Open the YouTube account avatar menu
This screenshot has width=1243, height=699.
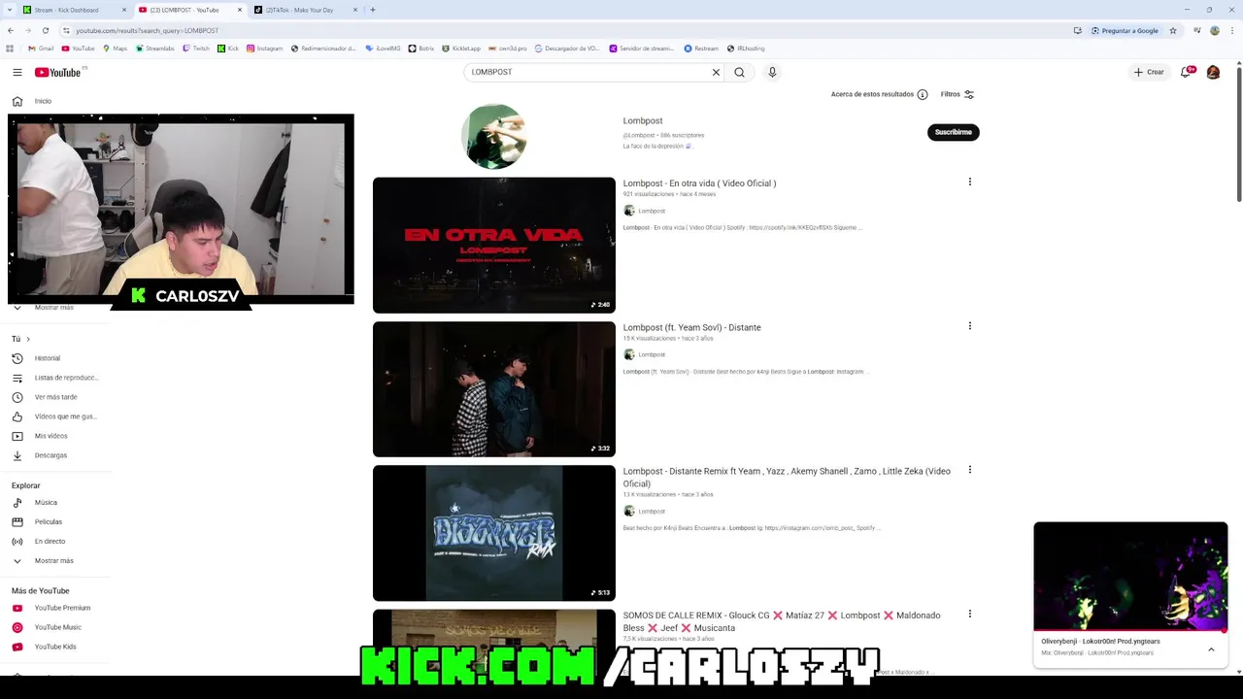[1213, 72]
